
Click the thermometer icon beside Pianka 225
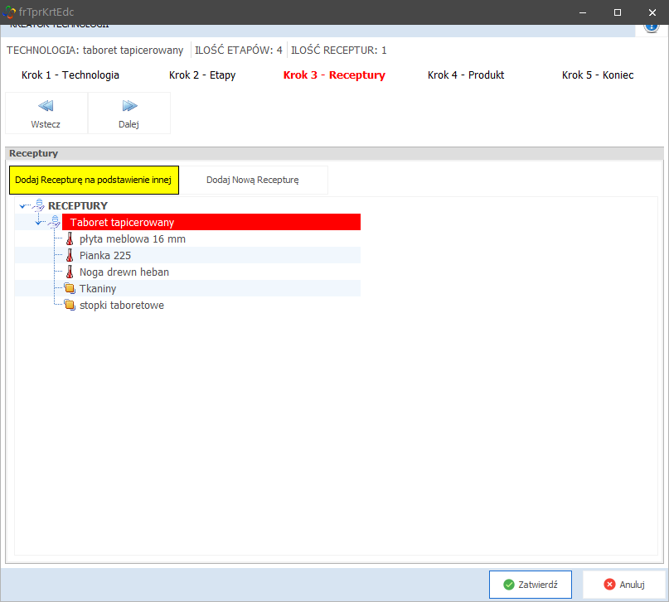pyautogui.click(x=70, y=255)
